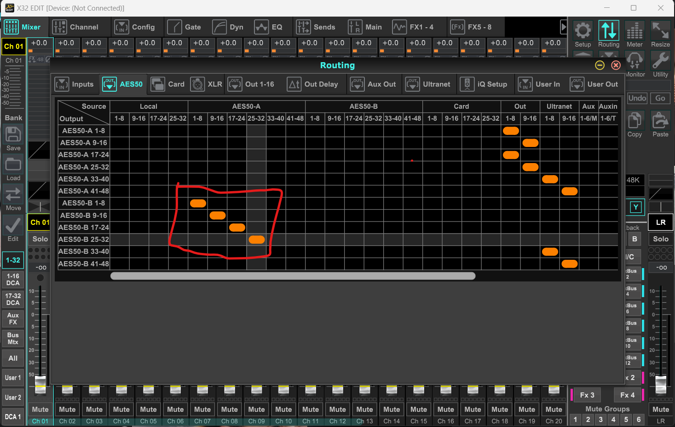The height and width of the screenshot is (427, 675).
Task: Click the Ch 01 fader handle
Action: [40, 385]
